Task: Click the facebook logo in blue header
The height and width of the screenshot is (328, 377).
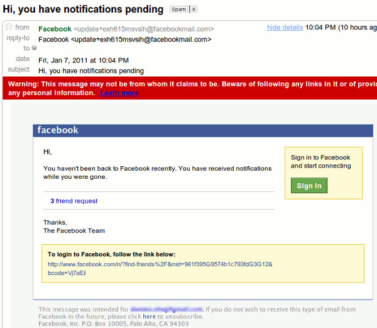Action: [58, 130]
